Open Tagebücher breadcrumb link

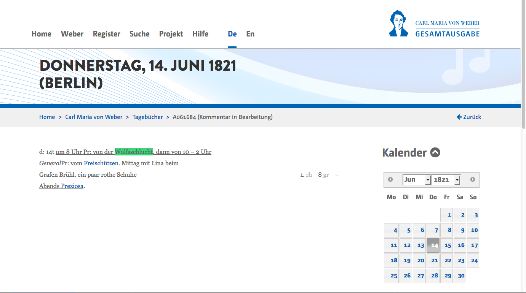148,117
